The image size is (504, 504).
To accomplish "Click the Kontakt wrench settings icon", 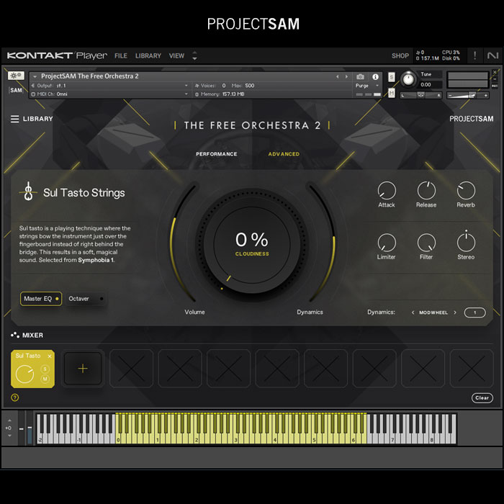I will (x=16, y=76).
